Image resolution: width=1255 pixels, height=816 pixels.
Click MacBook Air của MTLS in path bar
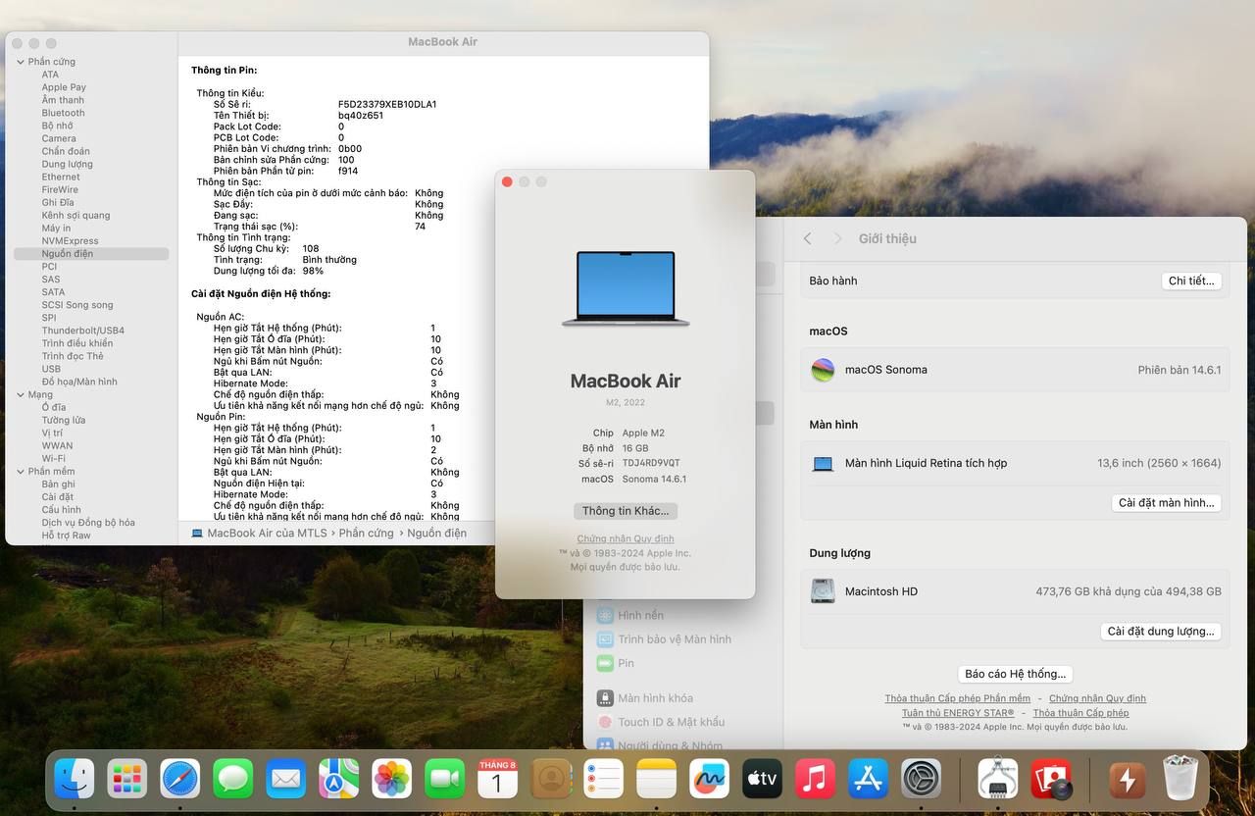point(259,534)
